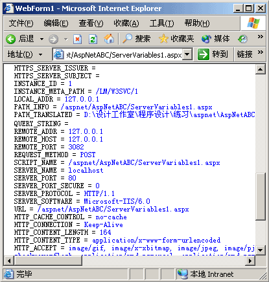Open Media globe icon in toolbar

click(x=206, y=39)
